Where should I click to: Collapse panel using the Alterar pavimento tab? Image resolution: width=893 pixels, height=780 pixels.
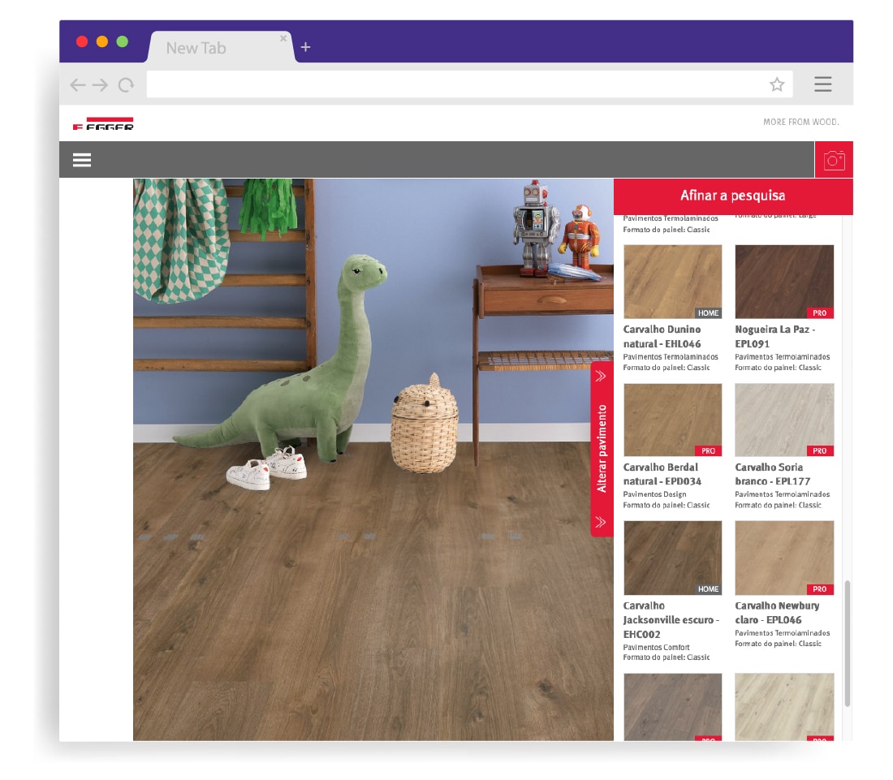[602, 448]
